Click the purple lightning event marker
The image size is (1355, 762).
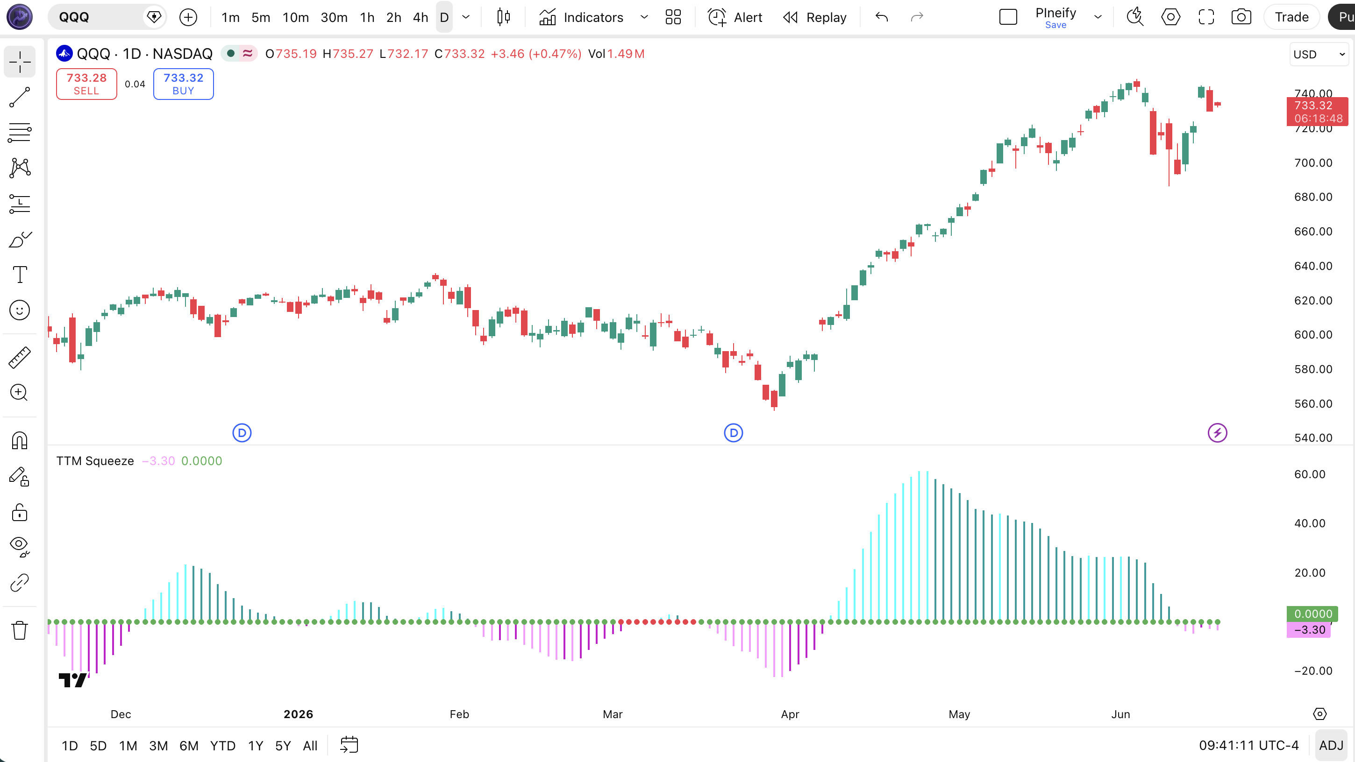pos(1217,433)
